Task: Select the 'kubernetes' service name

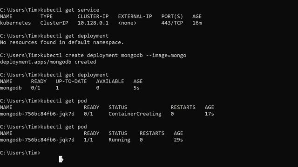Action: [x=15, y=23]
